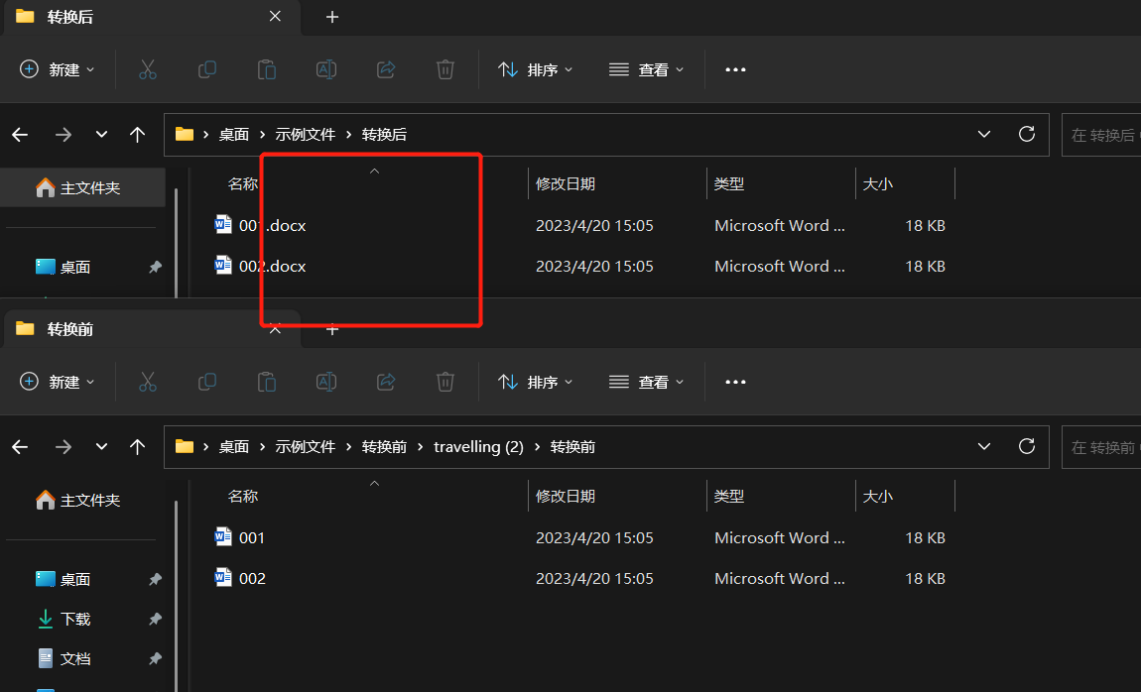This screenshot has width=1141, height=692.
Task: Open the See more ellipsis menu
Action: (735, 69)
